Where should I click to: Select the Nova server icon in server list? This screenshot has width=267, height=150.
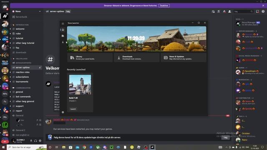coord(5,16)
